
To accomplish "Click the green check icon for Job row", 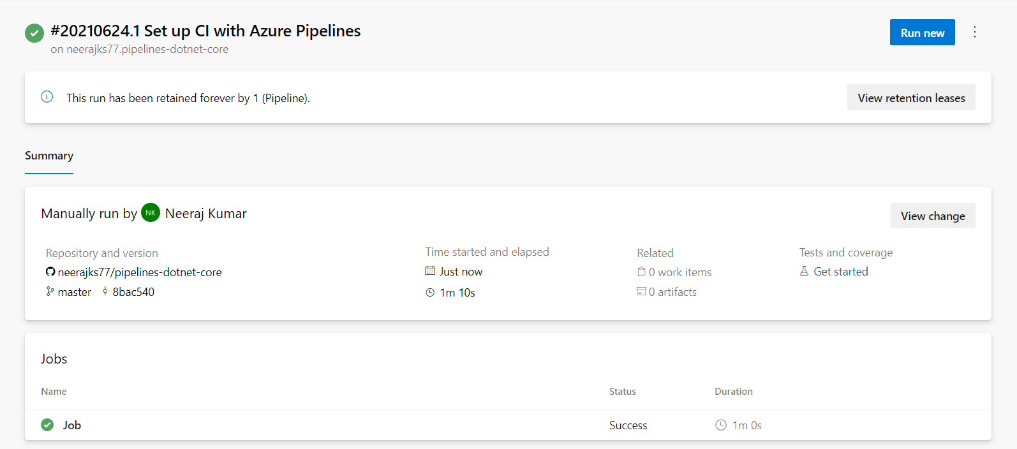I will [x=47, y=425].
